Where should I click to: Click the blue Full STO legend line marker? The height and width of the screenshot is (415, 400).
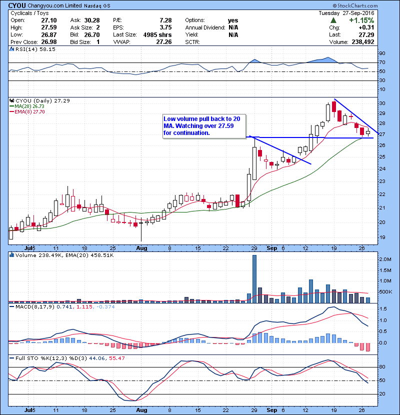click(11, 358)
